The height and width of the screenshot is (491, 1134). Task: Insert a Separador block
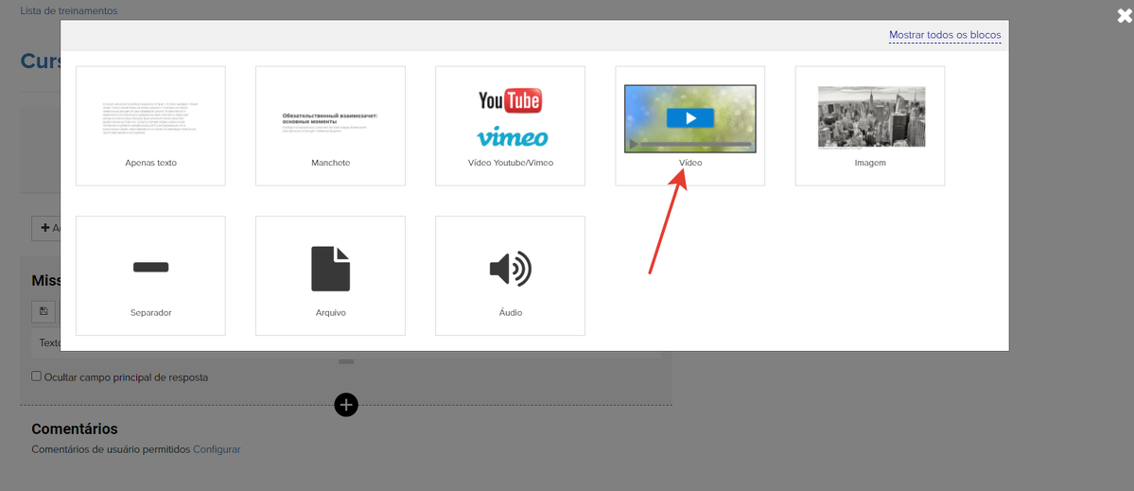click(150, 275)
